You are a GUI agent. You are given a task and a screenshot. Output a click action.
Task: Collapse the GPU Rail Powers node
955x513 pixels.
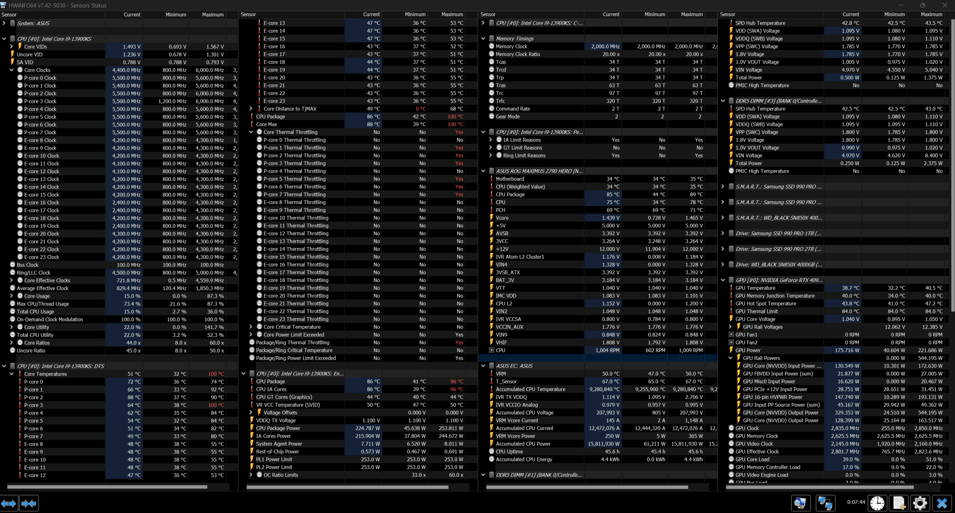coord(730,358)
